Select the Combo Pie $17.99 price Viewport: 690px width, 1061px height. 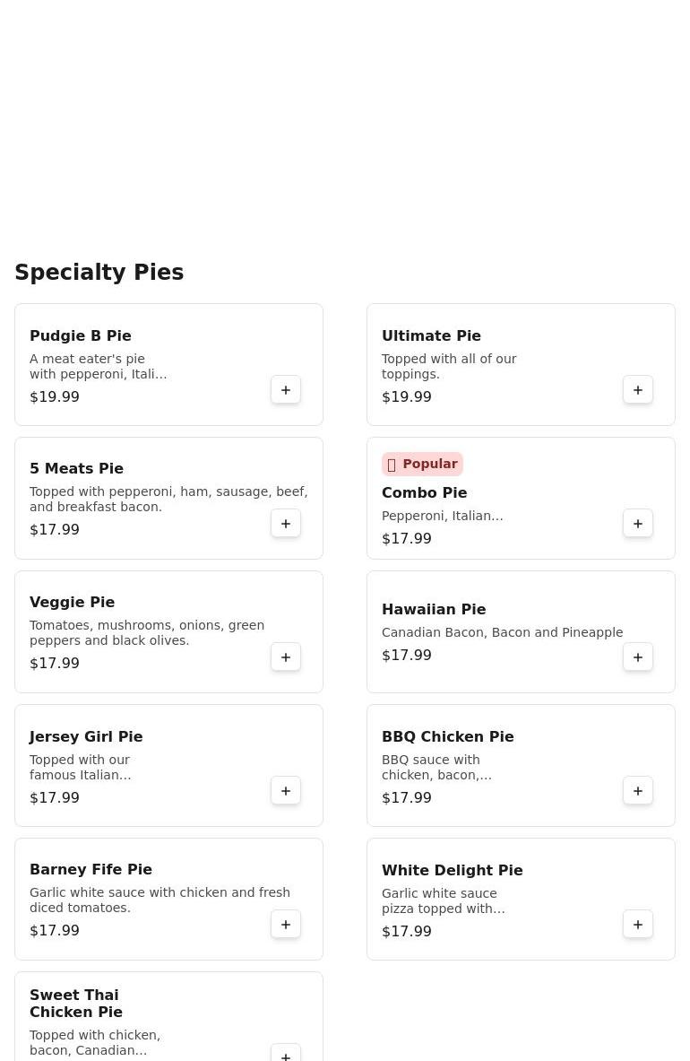coord(407,538)
